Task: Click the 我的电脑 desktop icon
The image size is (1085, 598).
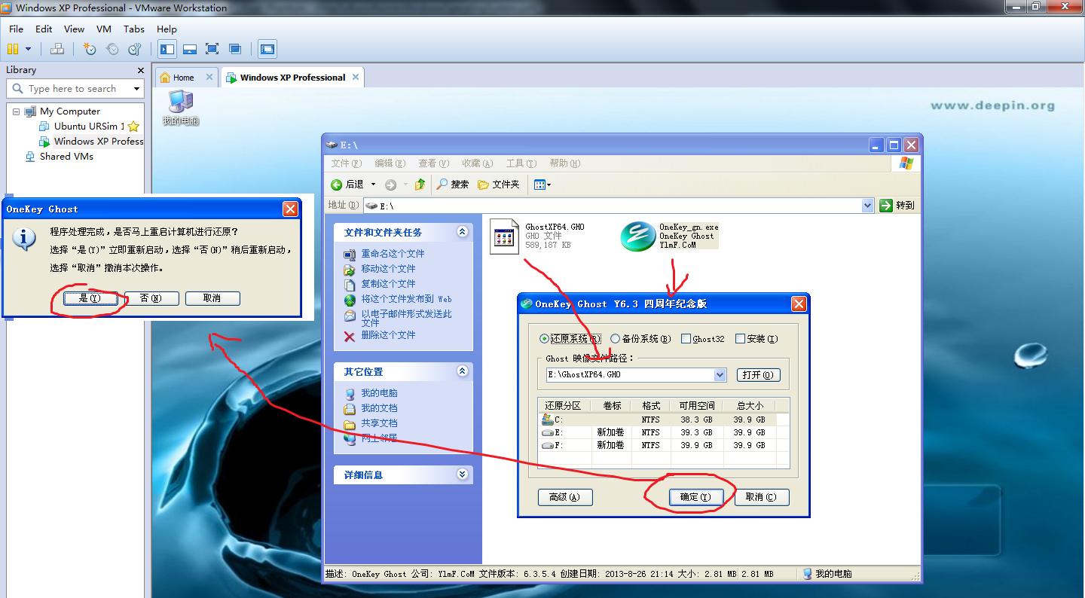Action: tap(181, 108)
